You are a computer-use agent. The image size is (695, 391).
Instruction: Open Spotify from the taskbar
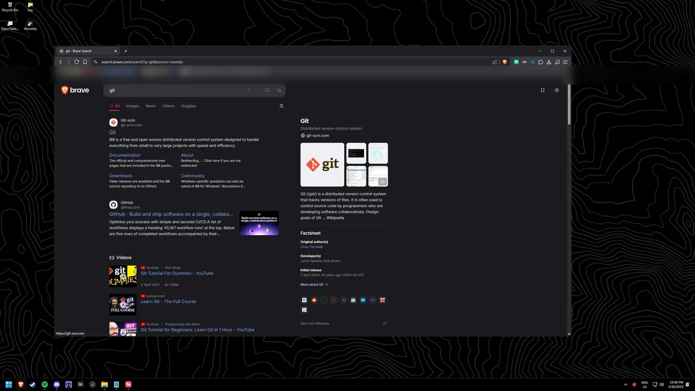pyautogui.click(x=45, y=385)
